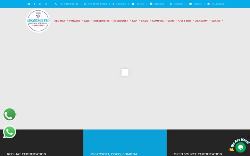Open the EXAMS menu
The width and height of the screenshot is (250, 156).
(x=216, y=21)
